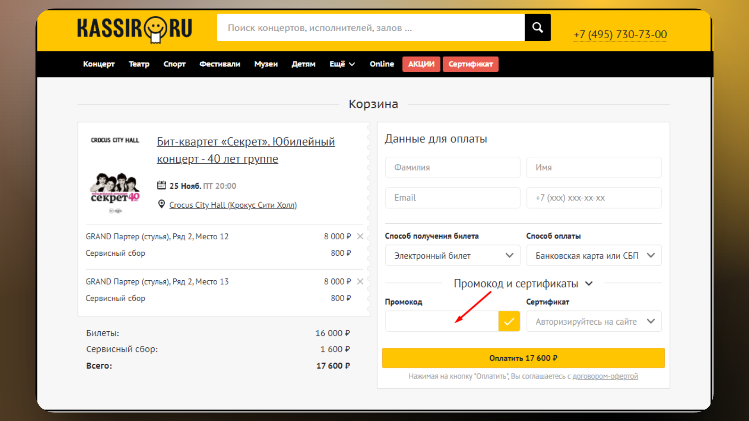Open the договором-офертой link

tap(605, 376)
